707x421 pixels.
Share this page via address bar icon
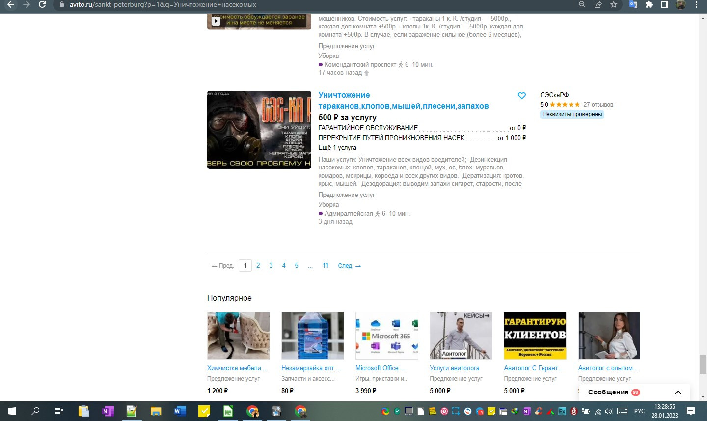(x=598, y=4)
